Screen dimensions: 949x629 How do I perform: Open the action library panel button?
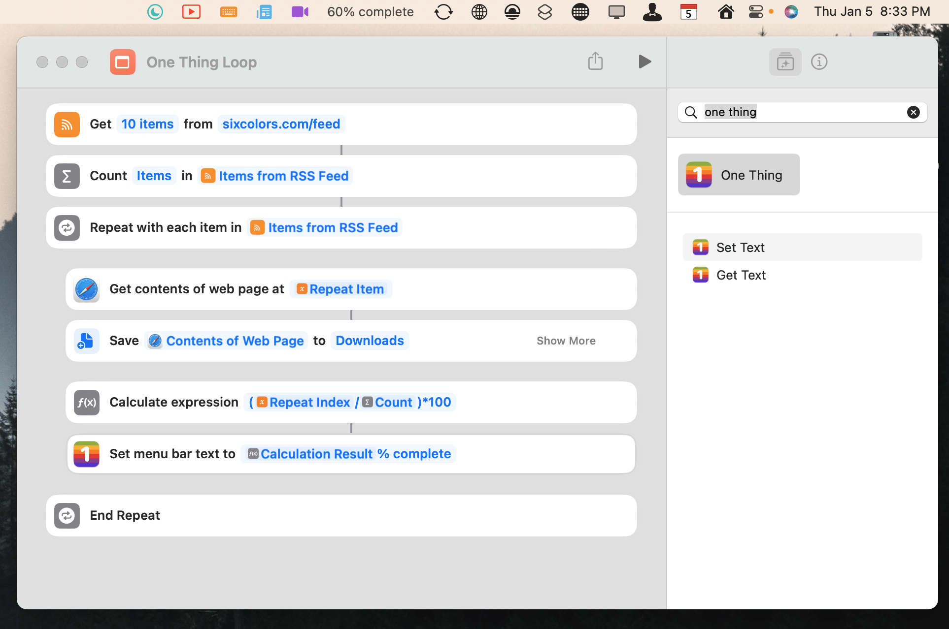coord(785,62)
